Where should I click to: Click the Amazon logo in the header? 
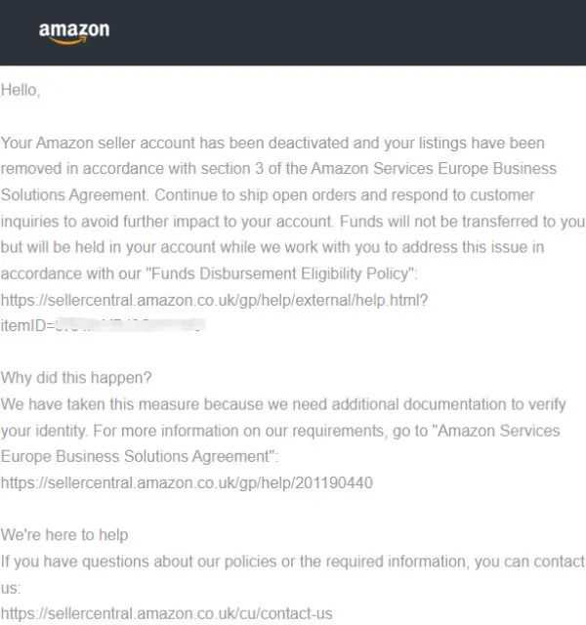tap(74, 33)
